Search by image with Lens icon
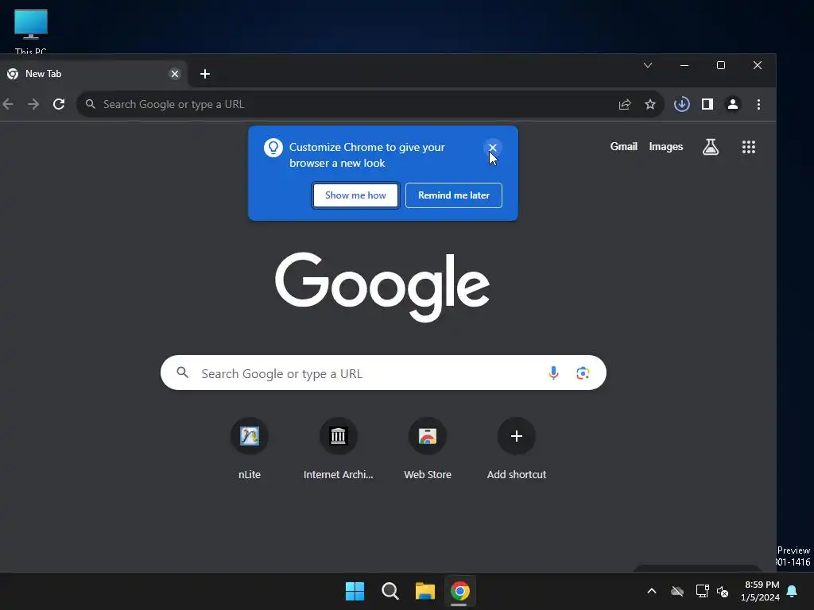This screenshot has height=610, width=814. [x=583, y=373]
